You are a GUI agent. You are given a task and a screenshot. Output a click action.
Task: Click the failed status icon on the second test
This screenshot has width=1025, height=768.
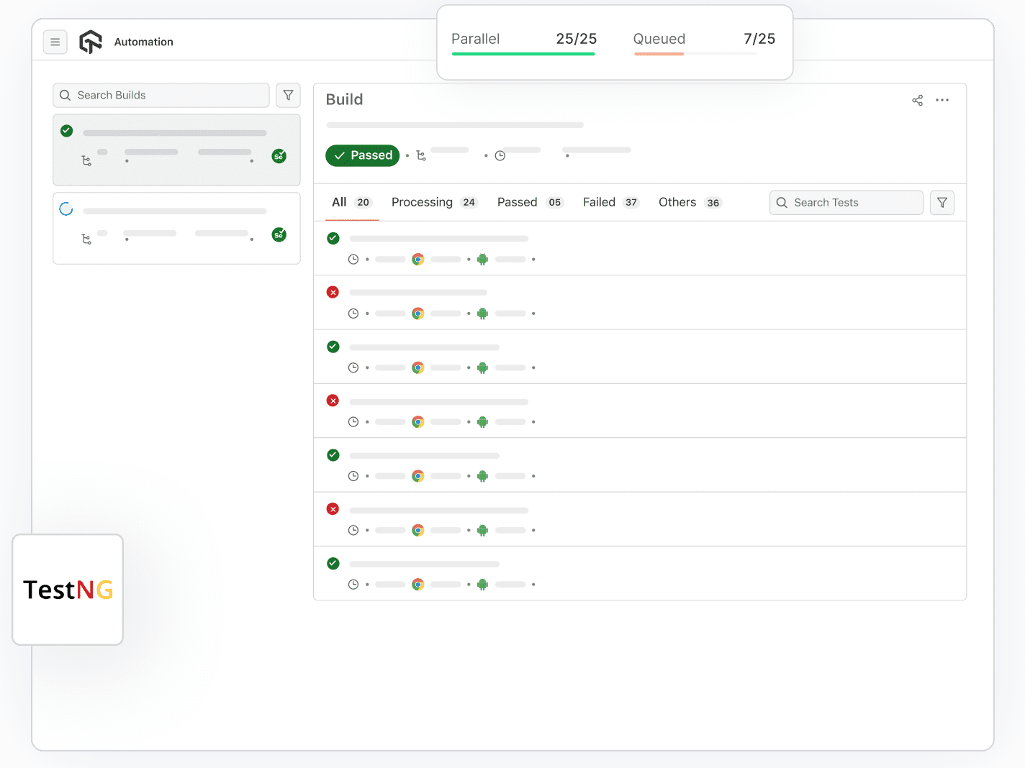coord(333,292)
